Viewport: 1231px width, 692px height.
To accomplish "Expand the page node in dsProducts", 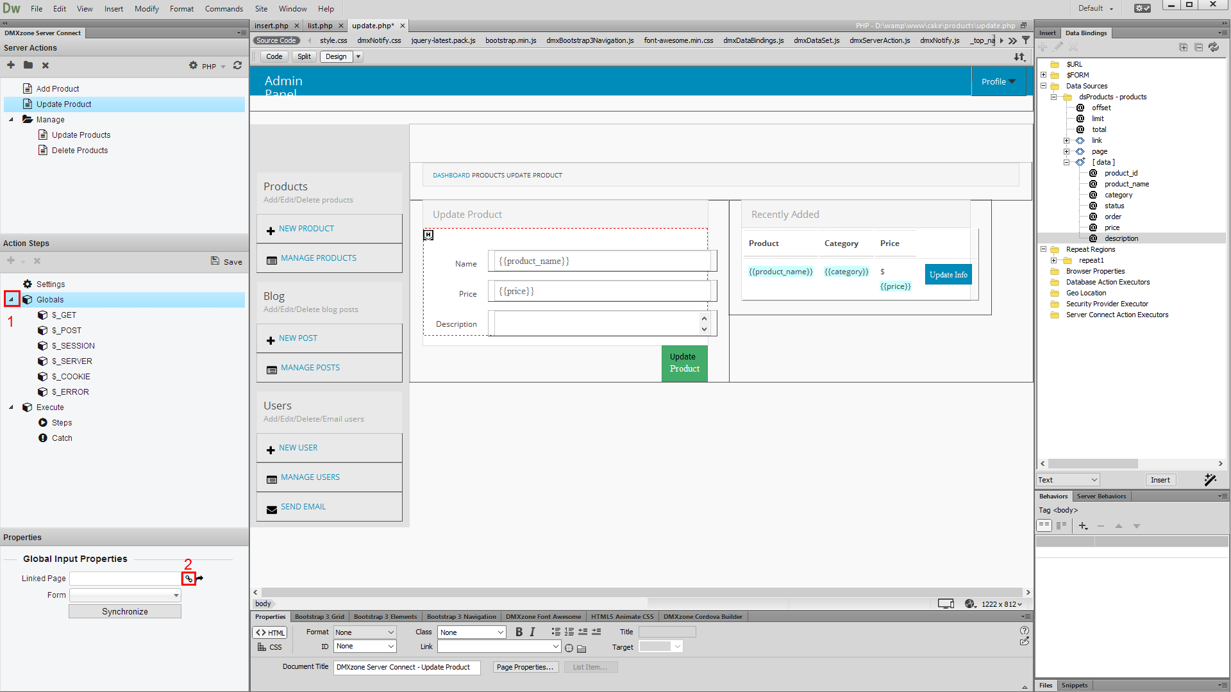I will pos(1067,151).
